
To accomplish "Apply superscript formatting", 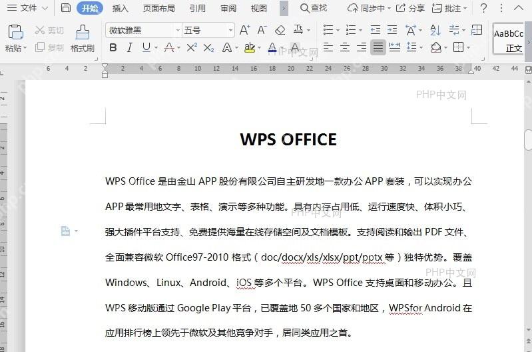I will pos(192,47).
